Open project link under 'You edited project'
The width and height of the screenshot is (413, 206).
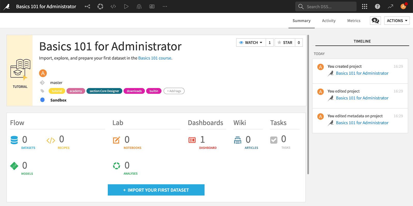click(x=362, y=98)
